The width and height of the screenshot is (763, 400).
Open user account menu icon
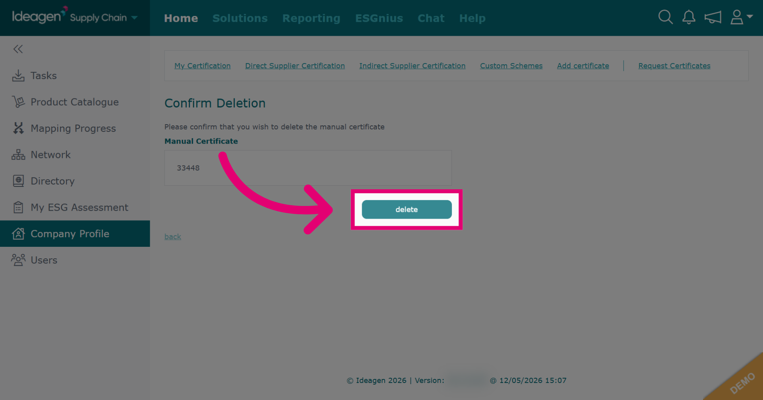tap(742, 17)
